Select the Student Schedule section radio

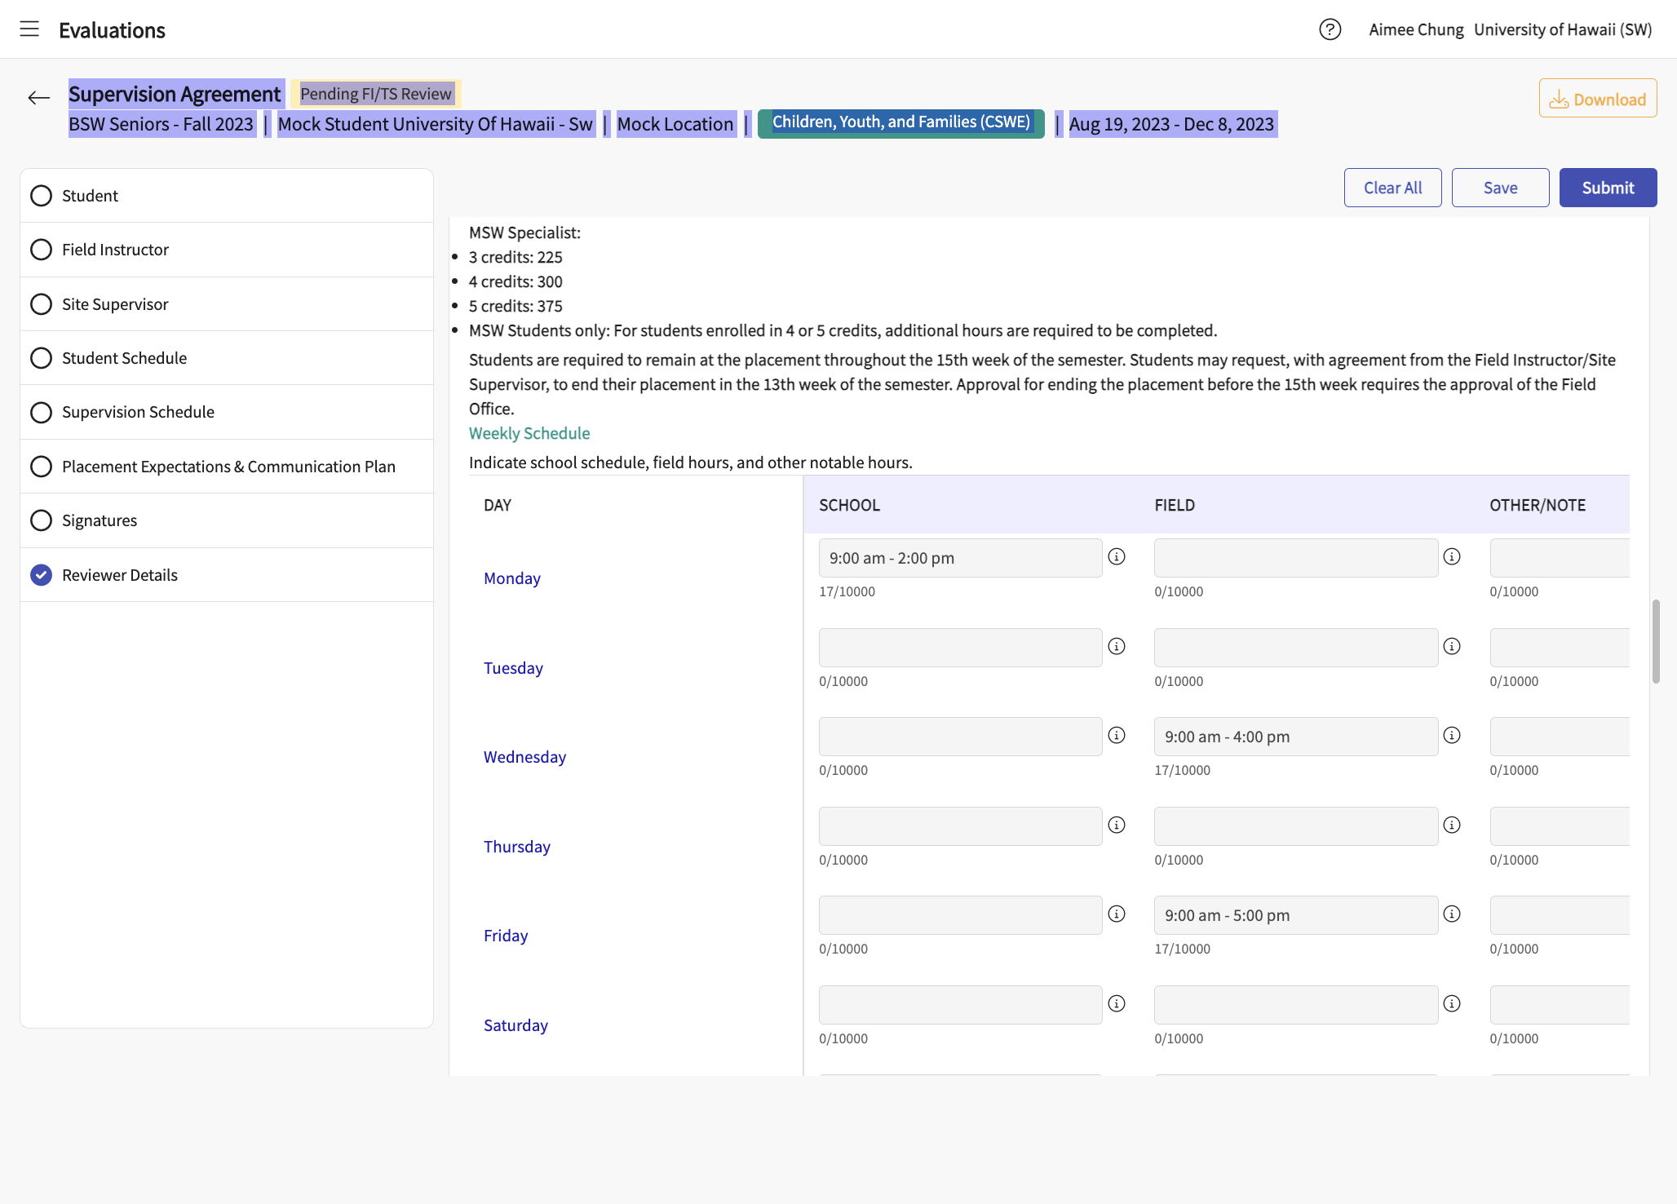point(41,358)
